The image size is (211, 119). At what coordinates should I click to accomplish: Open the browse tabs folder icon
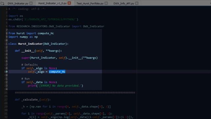[x=2, y=4]
